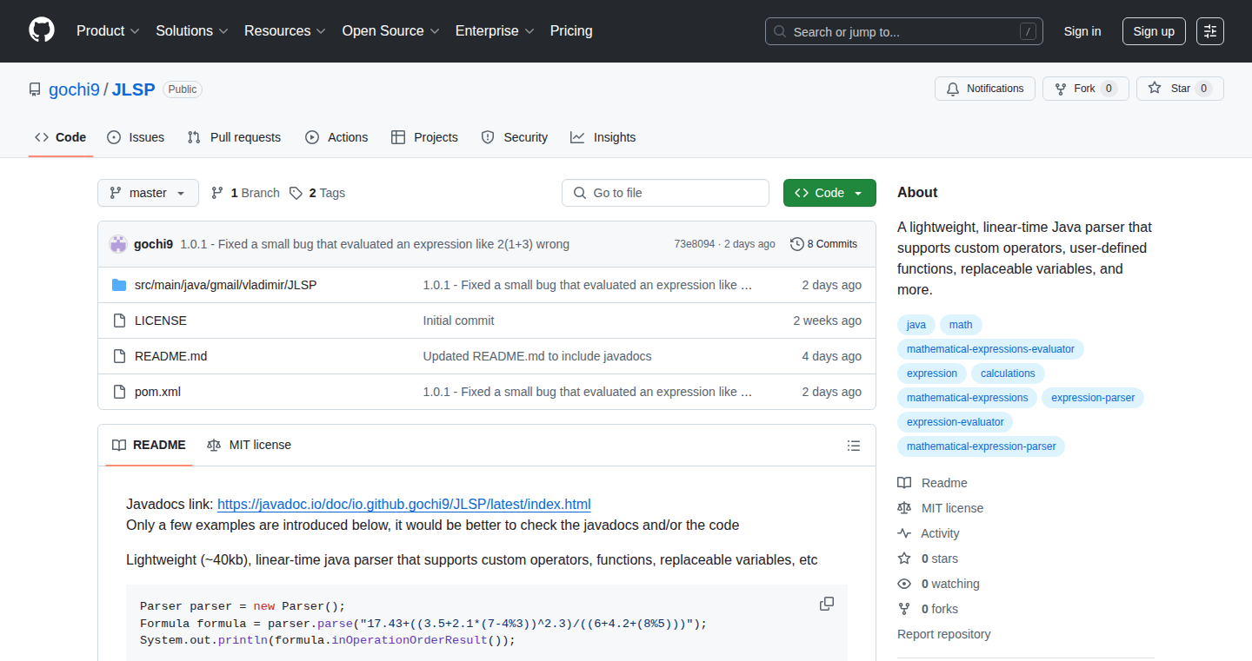Select the MIT license tab in README panel
1252x661 pixels.
tap(250, 445)
